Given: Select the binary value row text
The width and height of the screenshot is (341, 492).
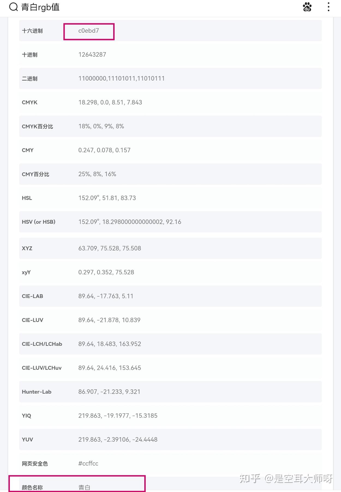Looking at the screenshot, I should coord(121,79).
